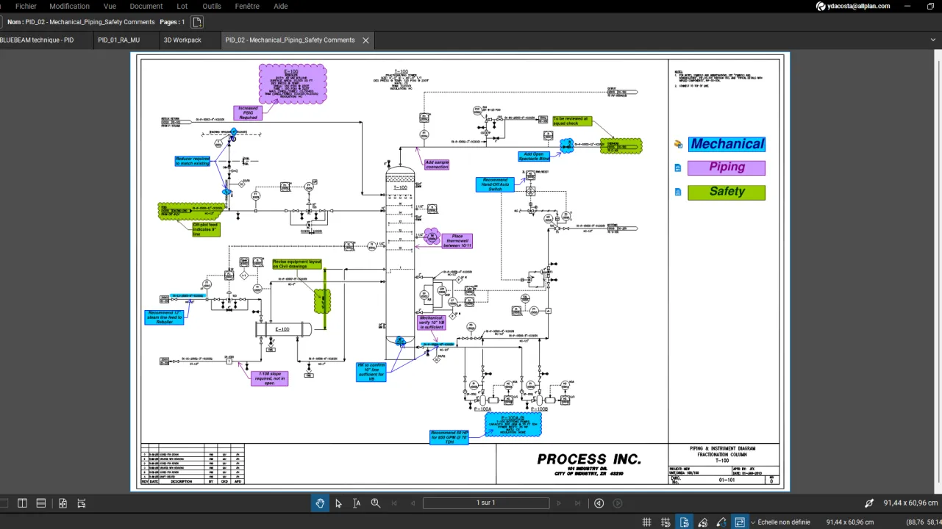Open the Outils menu
The image size is (942, 529).
(x=211, y=6)
